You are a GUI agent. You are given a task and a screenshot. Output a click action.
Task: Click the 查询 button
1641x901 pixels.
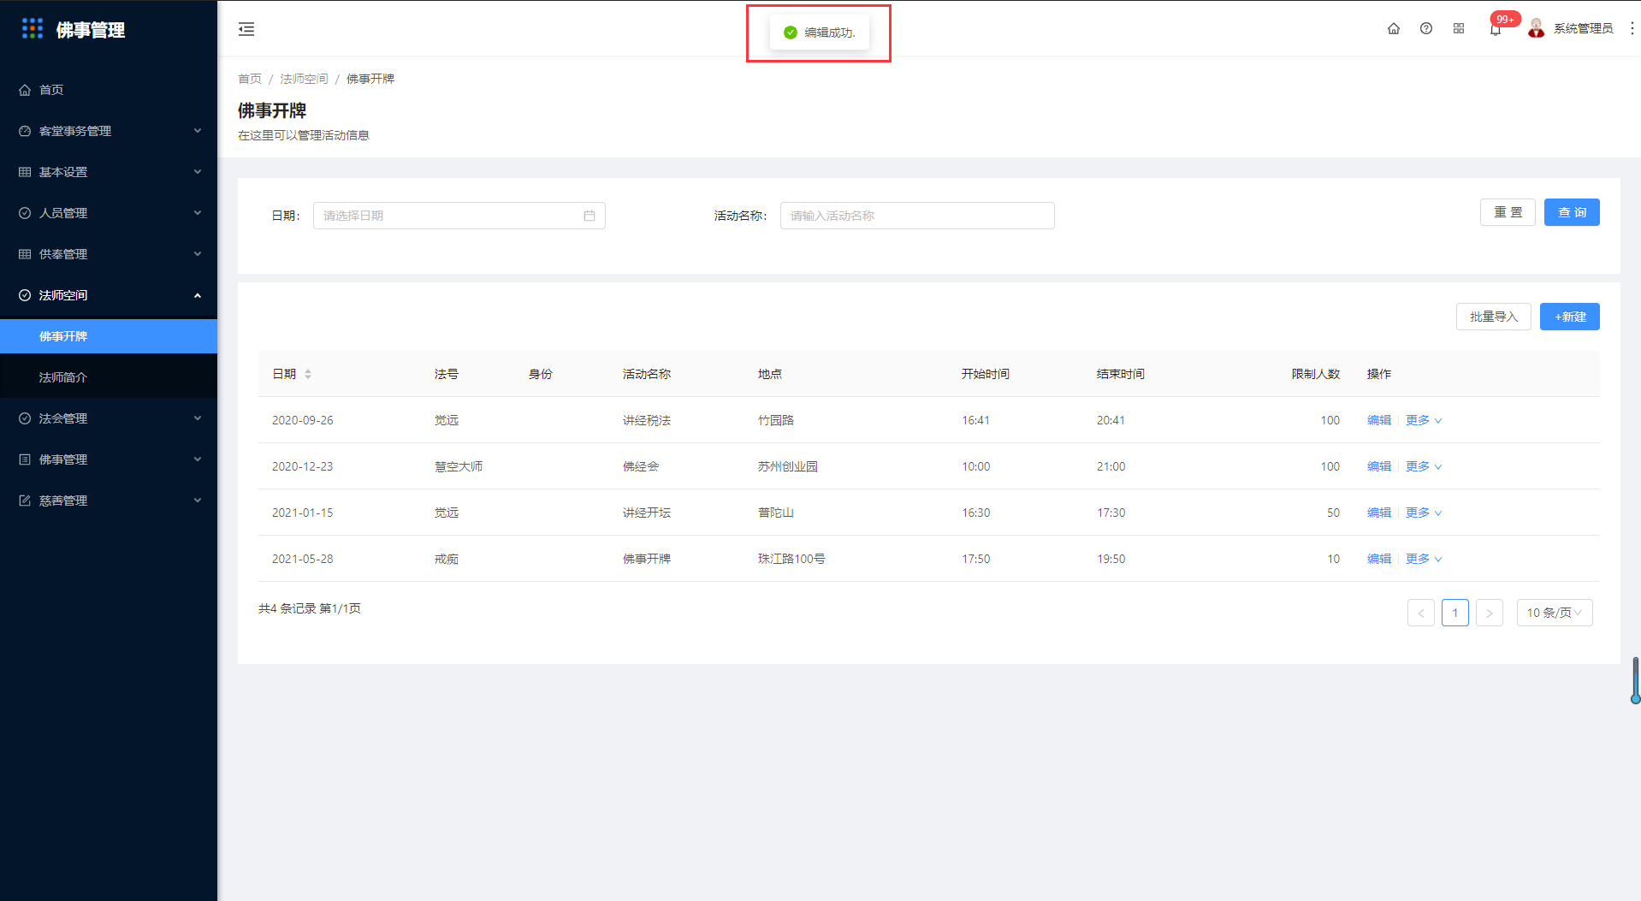(x=1572, y=212)
